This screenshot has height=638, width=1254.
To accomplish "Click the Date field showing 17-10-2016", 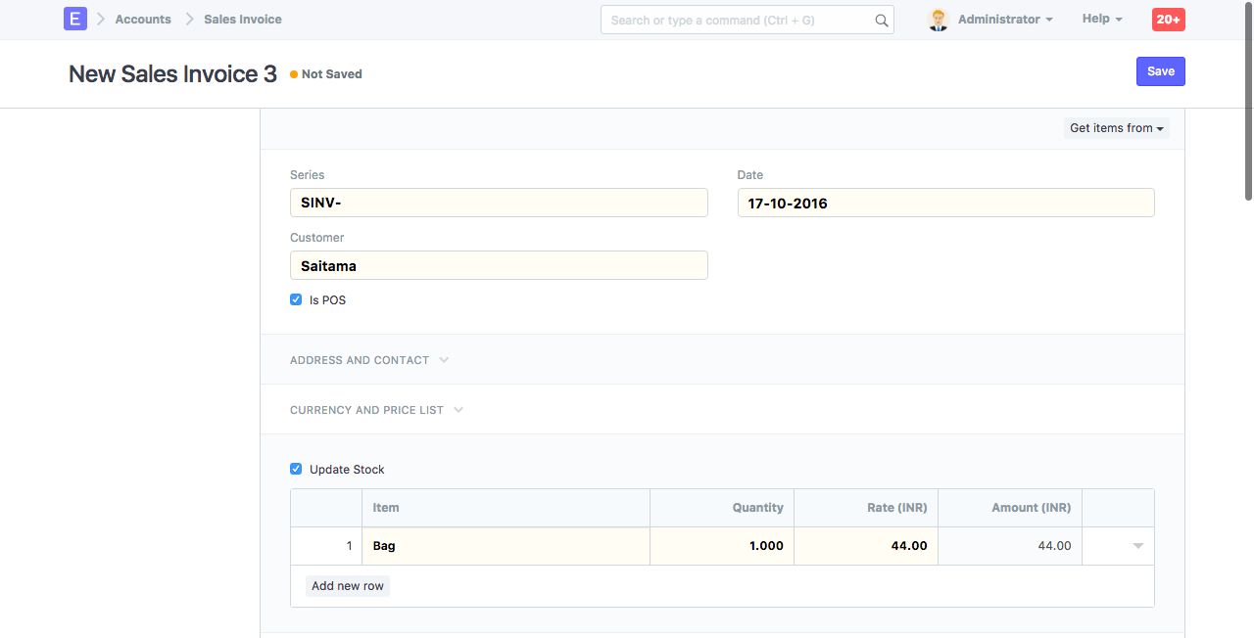I will pyautogui.click(x=945, y=204).
